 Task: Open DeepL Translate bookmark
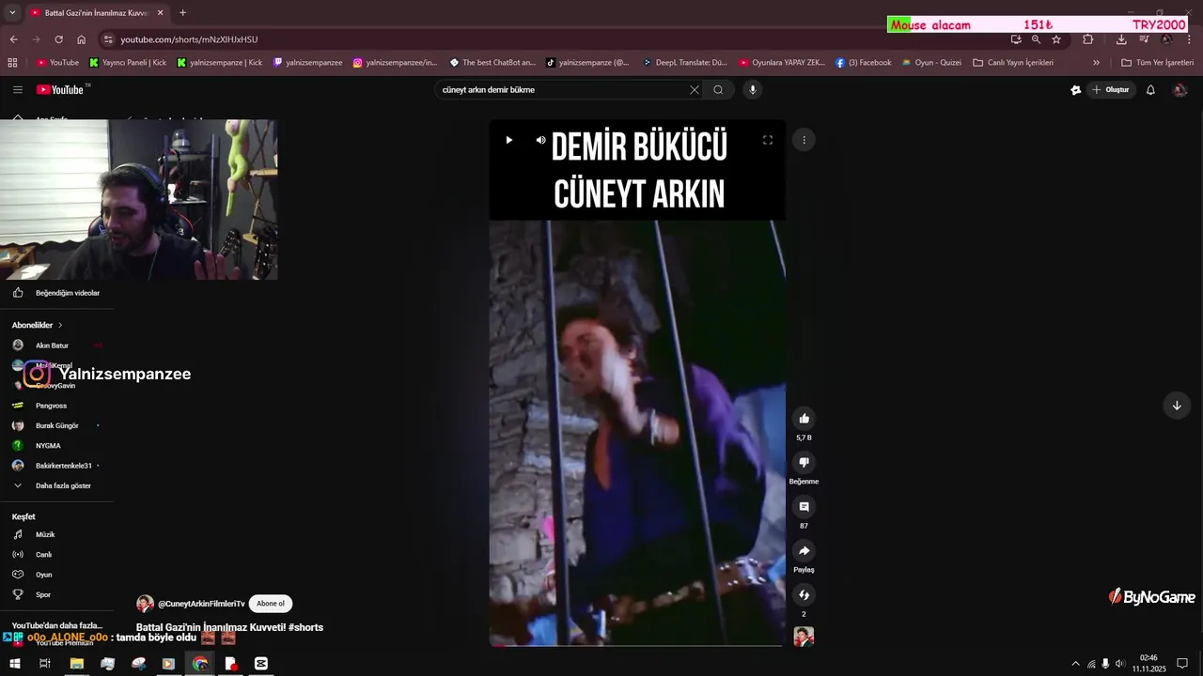tap(685, 62)
